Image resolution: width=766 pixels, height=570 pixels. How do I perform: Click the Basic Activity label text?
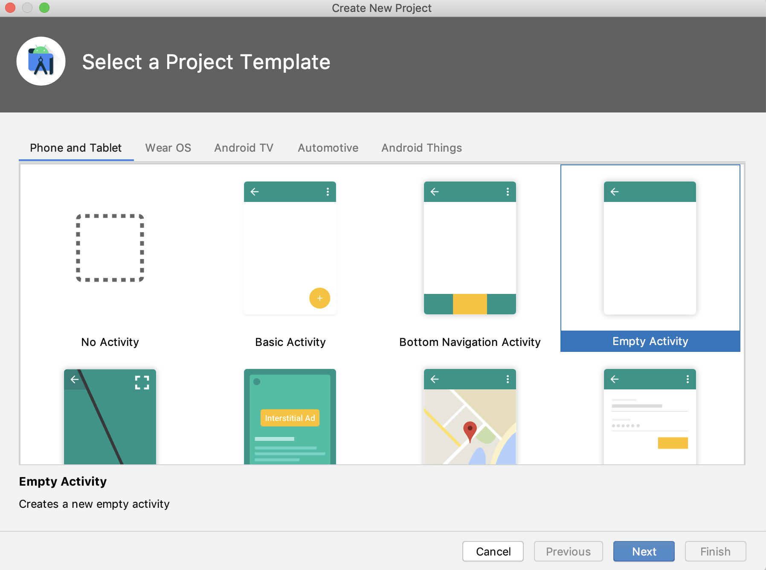[290, 342]
